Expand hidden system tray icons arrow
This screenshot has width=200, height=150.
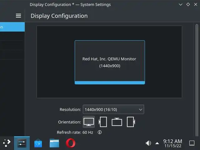pos(157,143)
